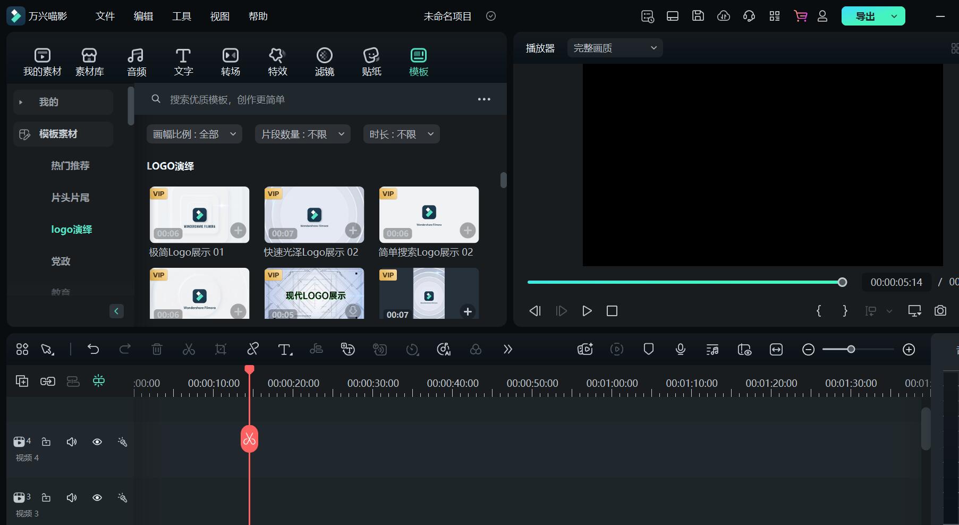The image size is (959, 525).
Task: Click the shopping cart icon
Action: click(800, 16)
